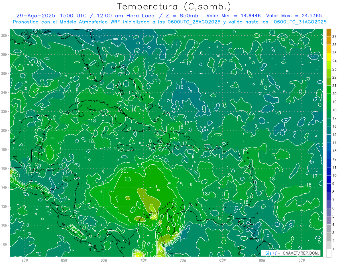Image resolution: width=342 pixels, height=264 pixels.
Task: Click the colorbar swatch above the 27 label
Action: [329, 32]
